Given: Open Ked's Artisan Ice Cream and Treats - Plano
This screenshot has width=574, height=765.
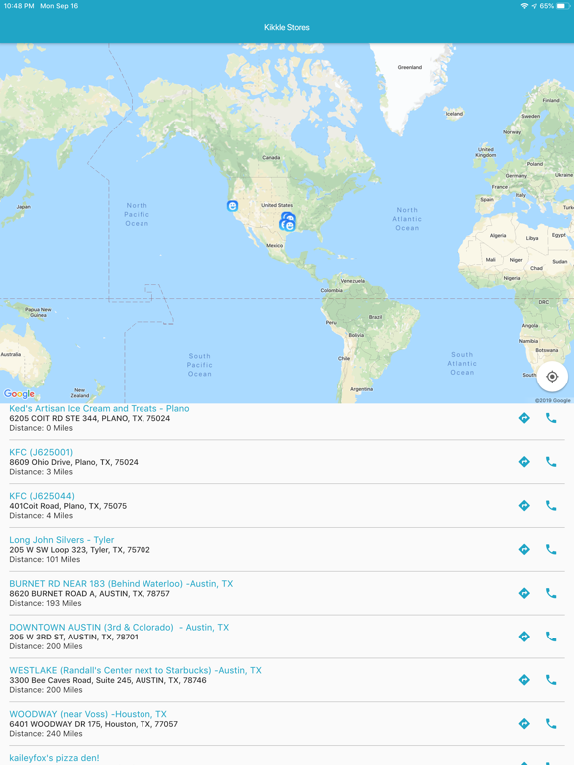Looking at the screenshot, I should [x=100, y=408].
